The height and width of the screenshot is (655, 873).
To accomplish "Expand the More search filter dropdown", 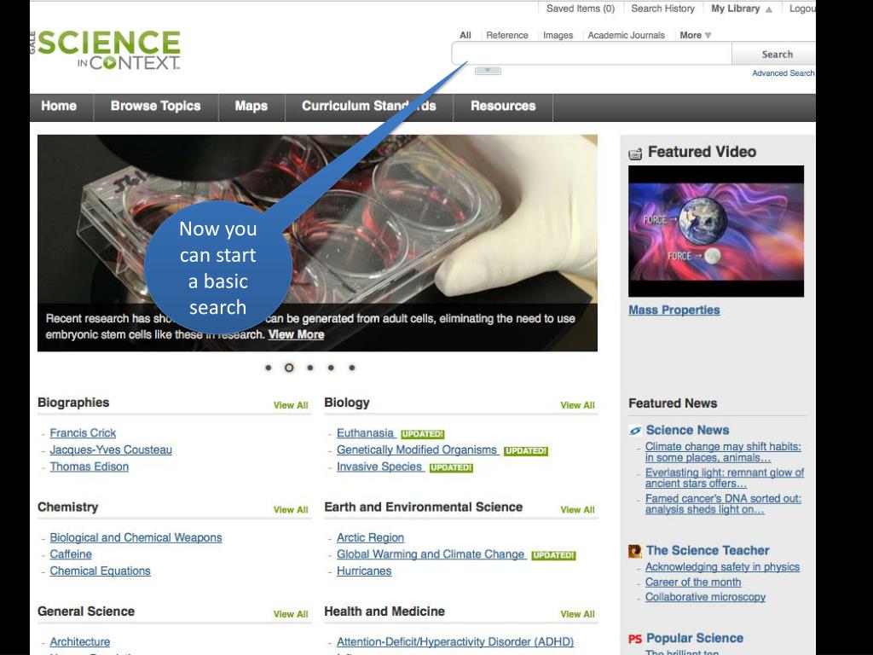I will point(696,35).
